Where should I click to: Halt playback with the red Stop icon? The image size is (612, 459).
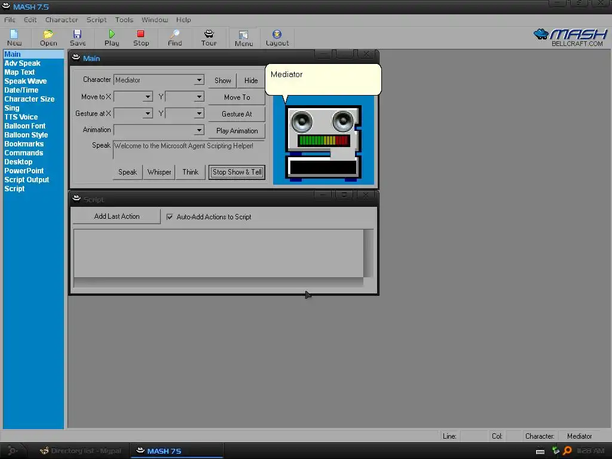point(141,38)
